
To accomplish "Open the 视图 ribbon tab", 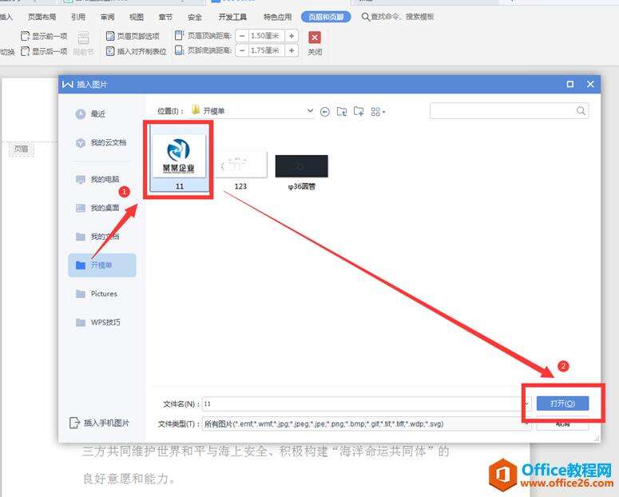I will (137, 17).
